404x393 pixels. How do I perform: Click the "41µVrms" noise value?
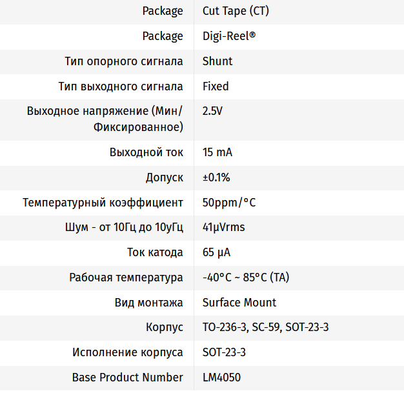tap(224, 227)
